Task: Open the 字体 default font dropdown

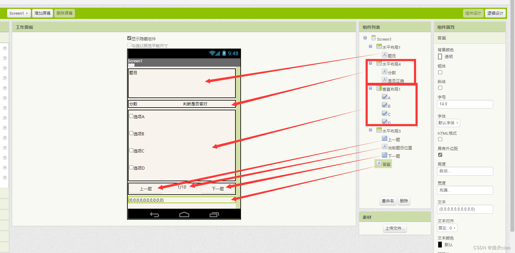Action: (449, 123)
